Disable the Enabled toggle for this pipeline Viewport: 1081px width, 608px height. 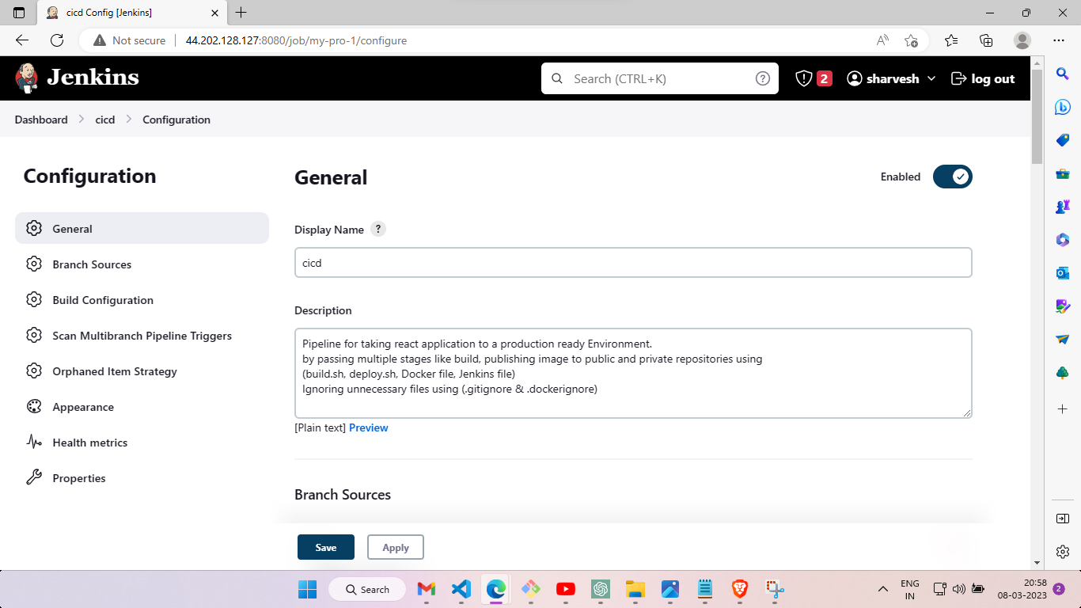[x=953, y=177]
